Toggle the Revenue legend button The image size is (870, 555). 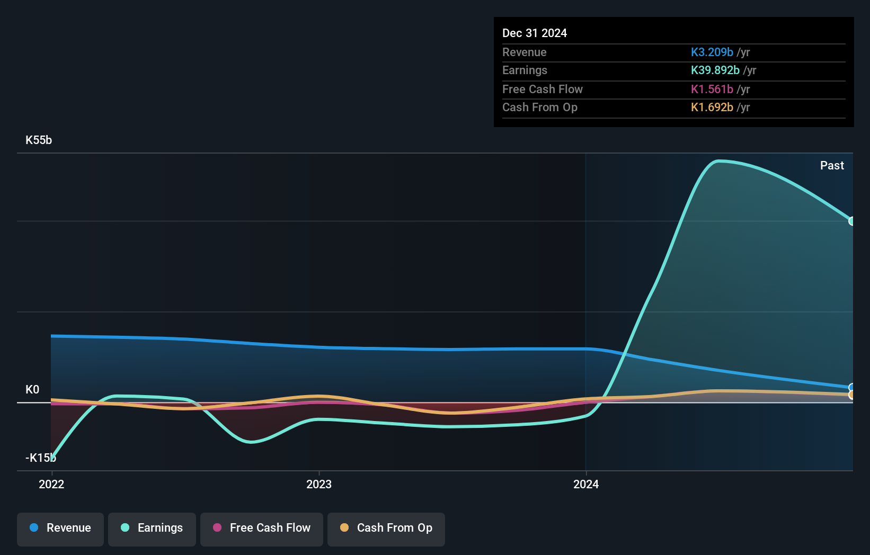click(x=60, y=529)
